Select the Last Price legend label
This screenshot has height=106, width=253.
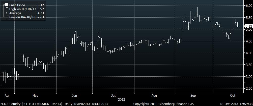[17, 5]
